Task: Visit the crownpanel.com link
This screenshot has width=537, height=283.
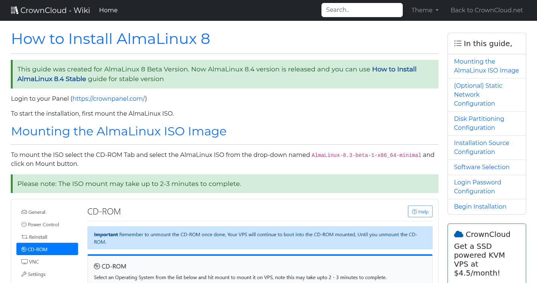Action: [109, 99]
